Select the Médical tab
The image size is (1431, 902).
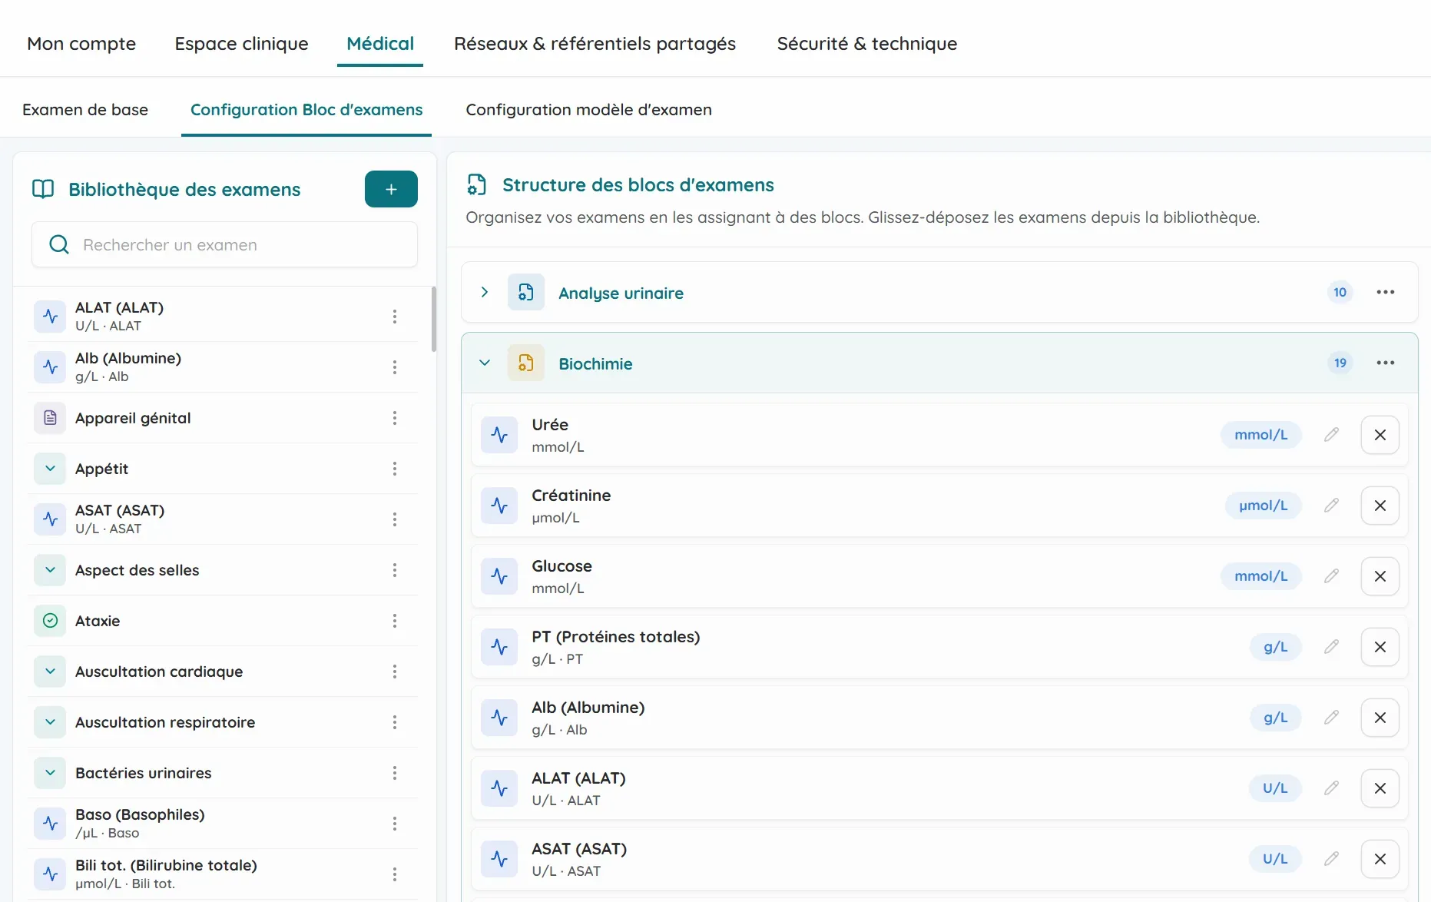click(380, 44)
